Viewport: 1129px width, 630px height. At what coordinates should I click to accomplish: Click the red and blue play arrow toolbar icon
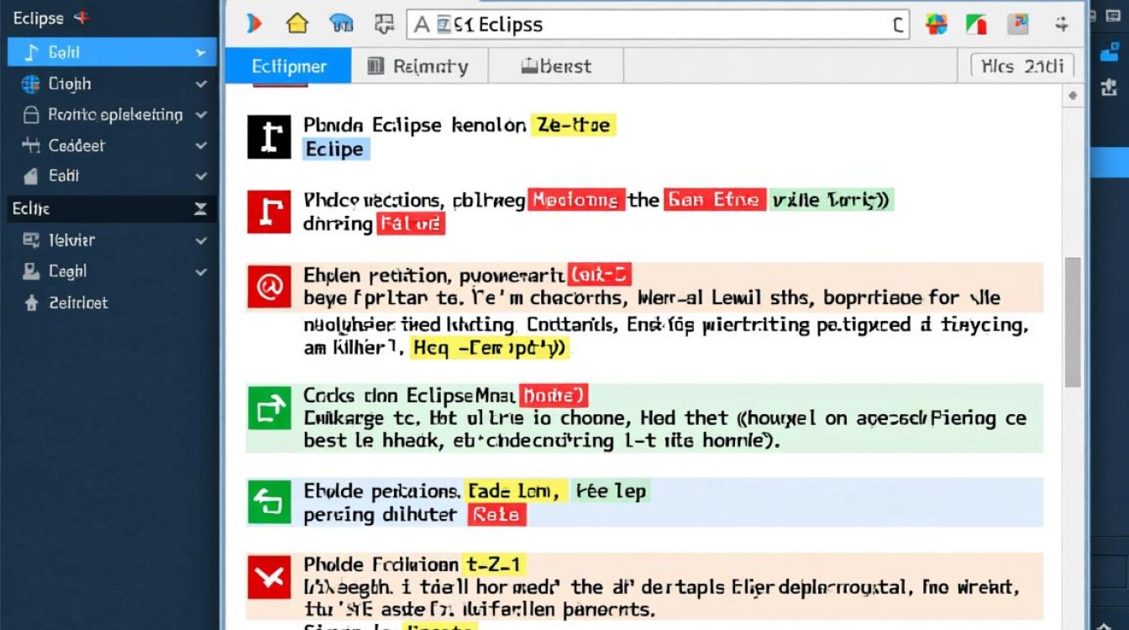point(253,24)
